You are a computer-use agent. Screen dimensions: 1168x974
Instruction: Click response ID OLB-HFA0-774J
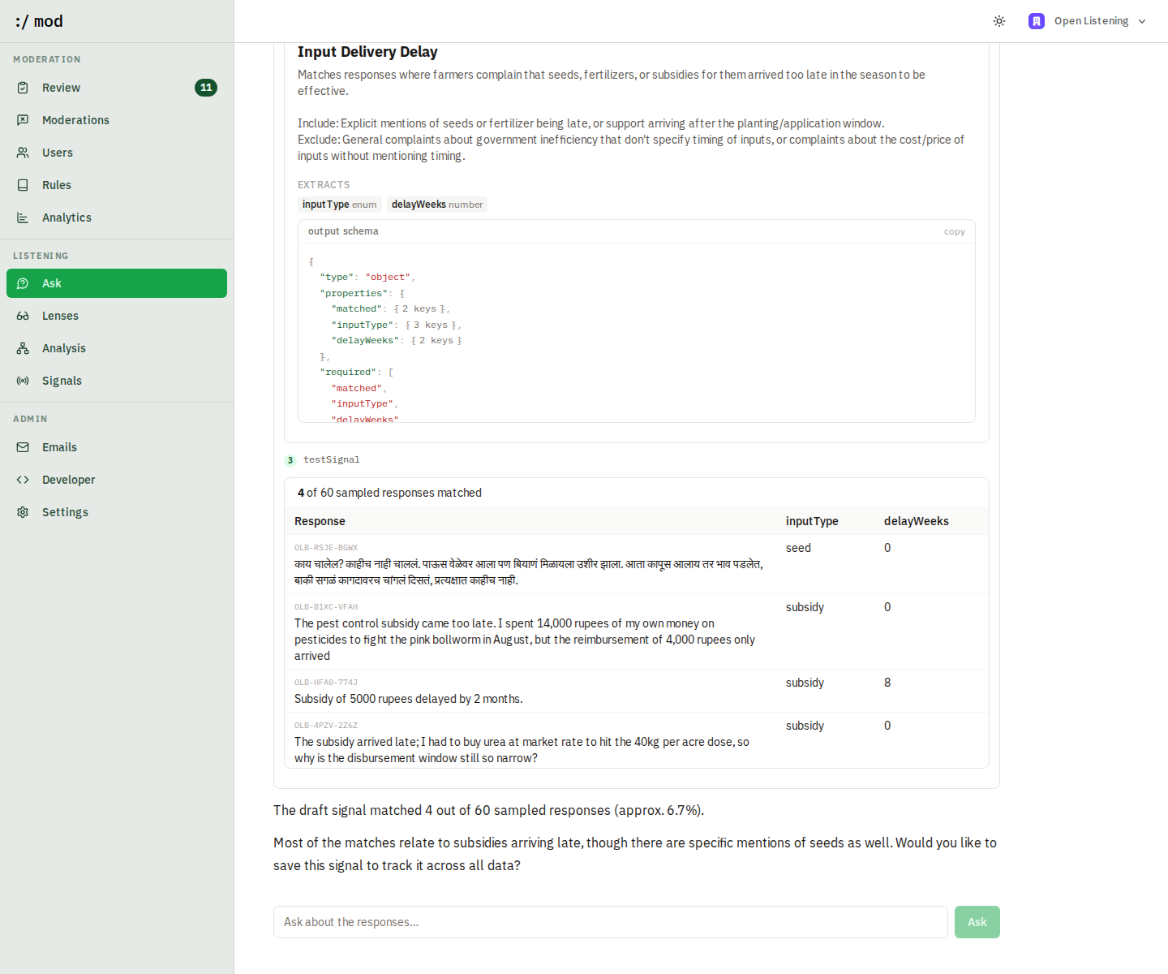[326, 683]
